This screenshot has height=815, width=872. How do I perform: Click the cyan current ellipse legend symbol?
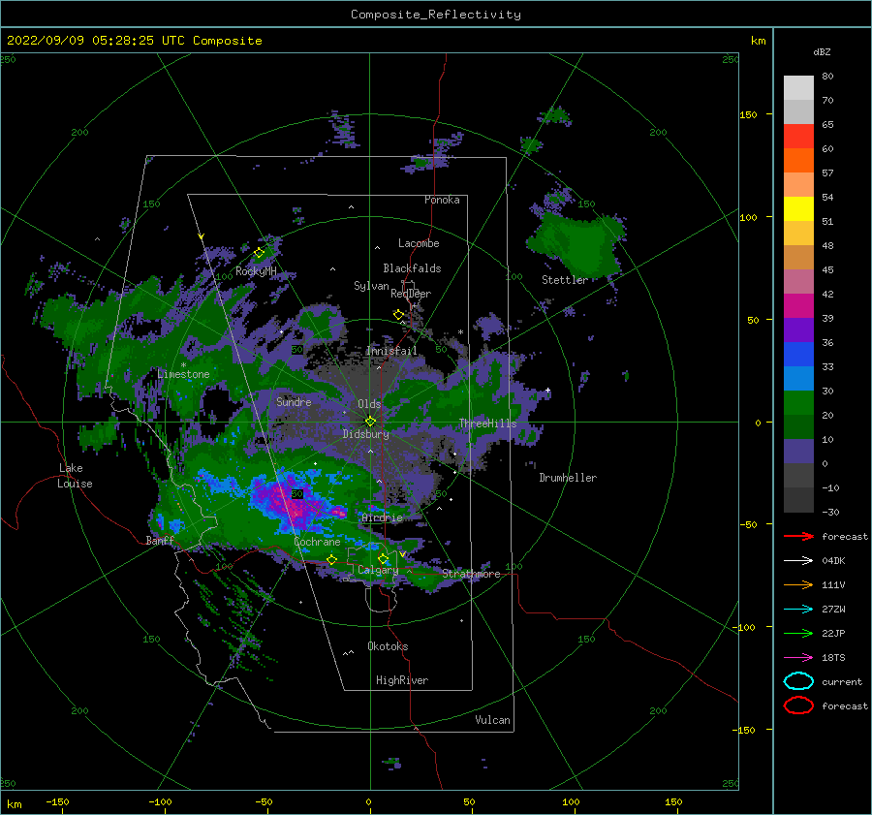798,681
